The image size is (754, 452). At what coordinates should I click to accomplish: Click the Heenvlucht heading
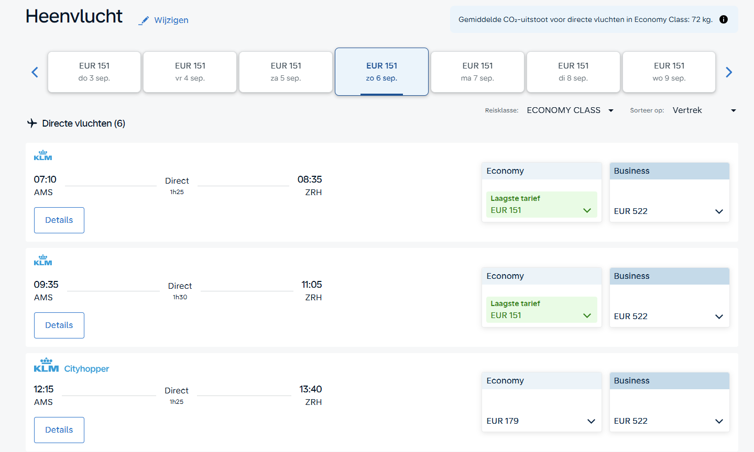(x=74, y=16)
